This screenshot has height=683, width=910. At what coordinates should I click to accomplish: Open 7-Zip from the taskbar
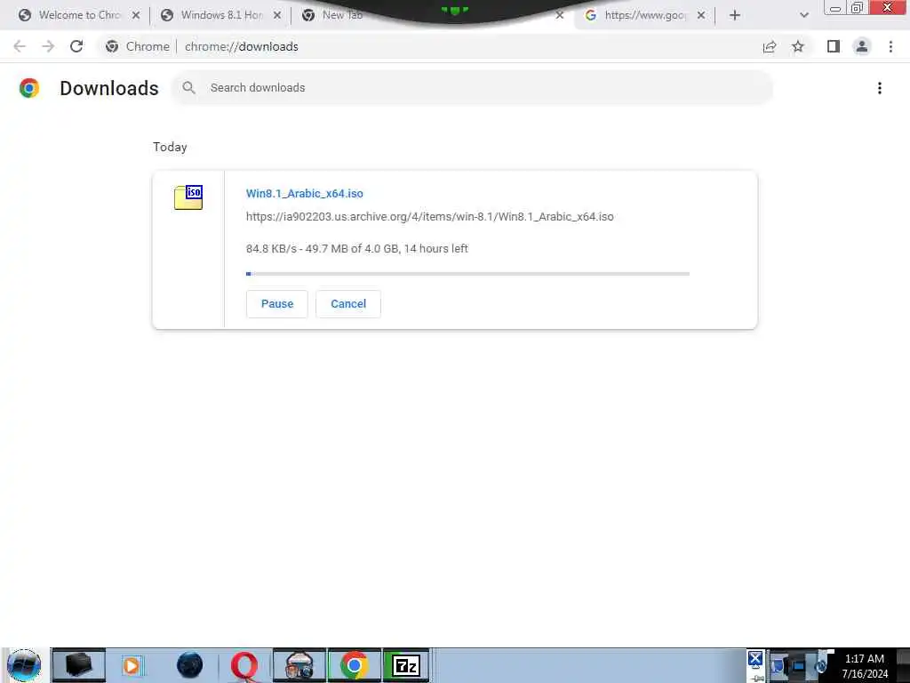click(406, 665)
